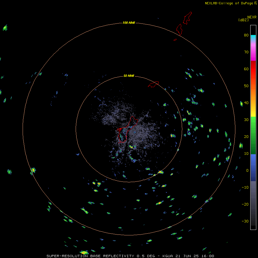Viewport: 258px width, 258px height.
Task: Click the 30 tick label on dBZ scale
Action: click(x=246, y=120)
